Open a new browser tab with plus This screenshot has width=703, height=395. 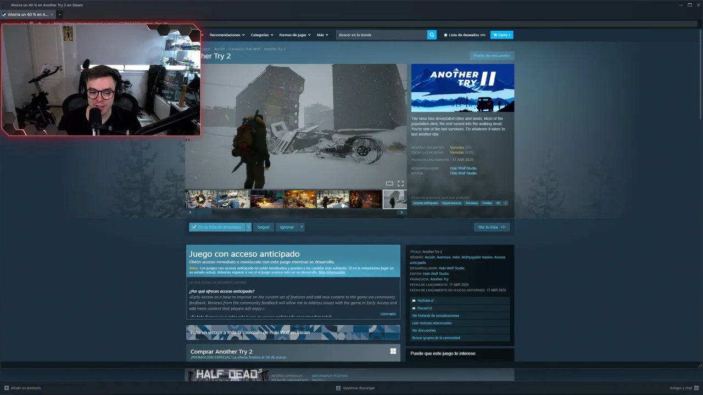[59, 14]
